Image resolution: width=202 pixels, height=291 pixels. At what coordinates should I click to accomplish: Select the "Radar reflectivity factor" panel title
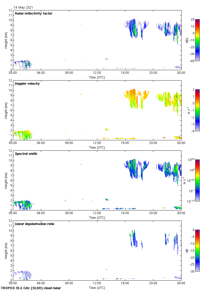tap(33, 14)
